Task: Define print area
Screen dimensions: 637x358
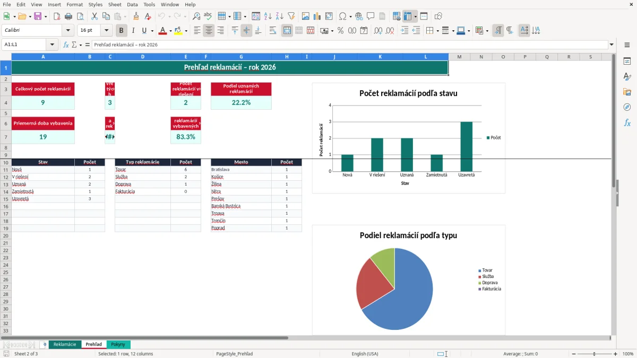Action: coord(397,16)
